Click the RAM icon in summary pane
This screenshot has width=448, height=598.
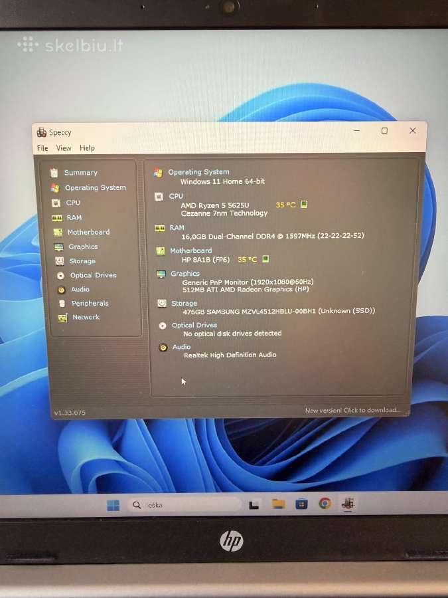[159, 228]
